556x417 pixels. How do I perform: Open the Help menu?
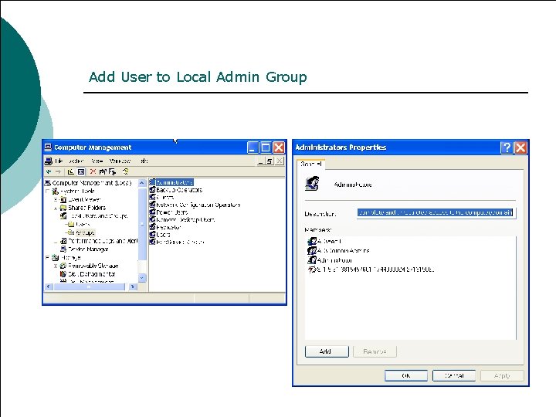pyautogui.click(x=144, y=161)
